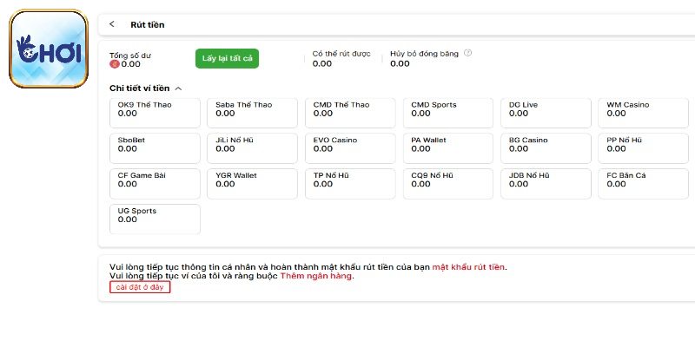Screen dimensions: 695x347
Task: Click the CHƠI logo image
Action: coord(49,49)
